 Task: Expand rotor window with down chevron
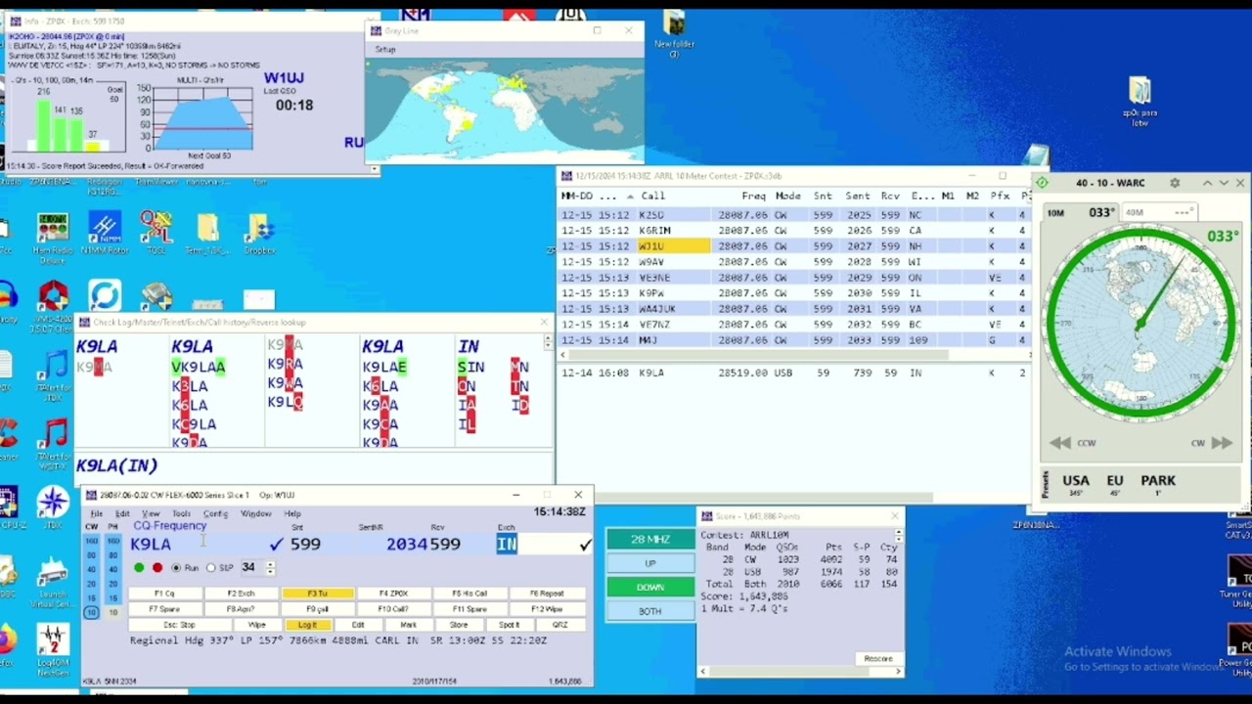(x=1223, y=183)
